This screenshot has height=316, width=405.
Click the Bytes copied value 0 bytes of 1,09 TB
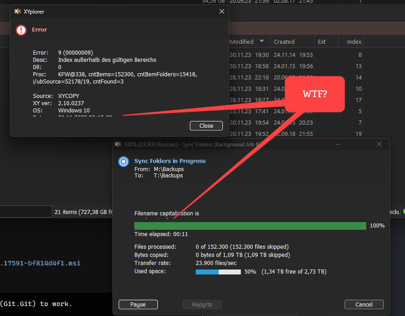click(243, 255)
